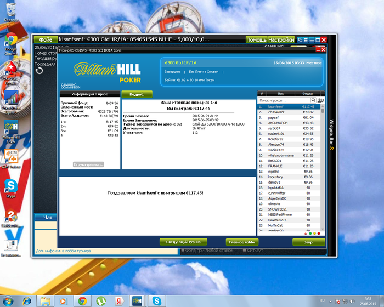Click the green status dot below the player list
This screenshot has width=384, height=307.
point(310,234)
